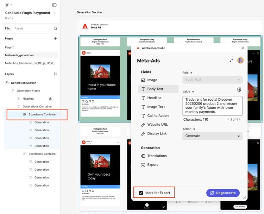The height and width of the screenshot is (214, 264).
Task: Open the user avatar profile
Action: coord(240,61)
